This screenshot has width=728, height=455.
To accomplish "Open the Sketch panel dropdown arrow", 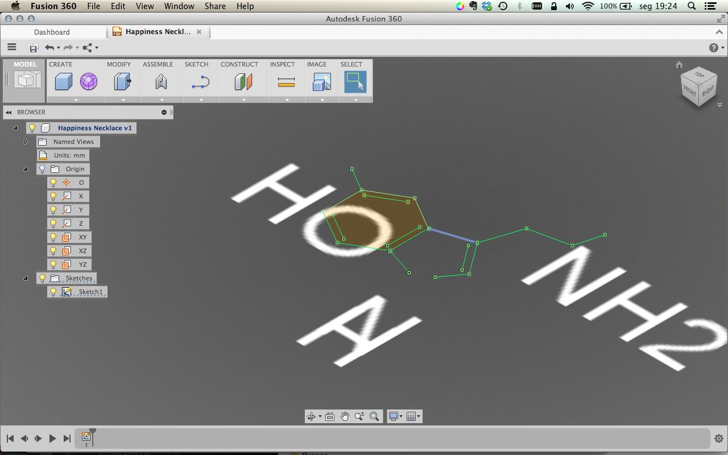I will (201, 100).
